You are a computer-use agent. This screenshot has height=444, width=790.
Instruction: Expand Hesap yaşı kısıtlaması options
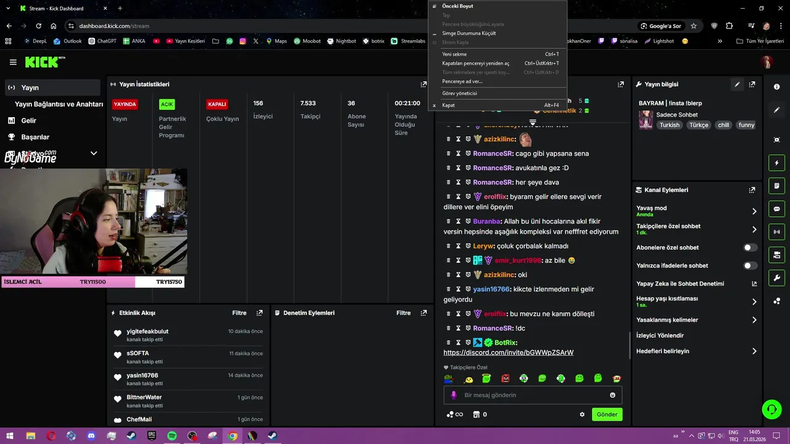[754, 302]
